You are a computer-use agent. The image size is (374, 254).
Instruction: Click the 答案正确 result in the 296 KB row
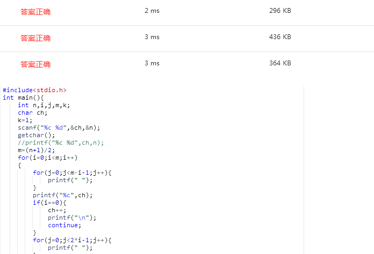[35, 12]
